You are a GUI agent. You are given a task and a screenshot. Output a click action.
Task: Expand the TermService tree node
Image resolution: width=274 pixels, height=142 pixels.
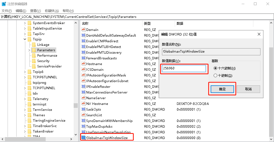[x=25, y=110]
